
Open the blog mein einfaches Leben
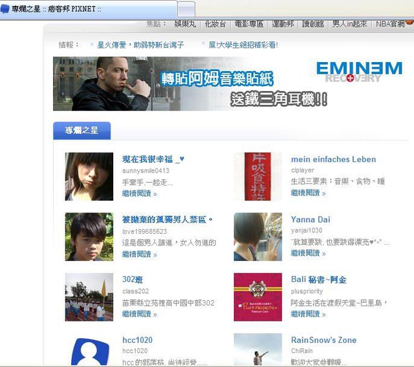333,159
